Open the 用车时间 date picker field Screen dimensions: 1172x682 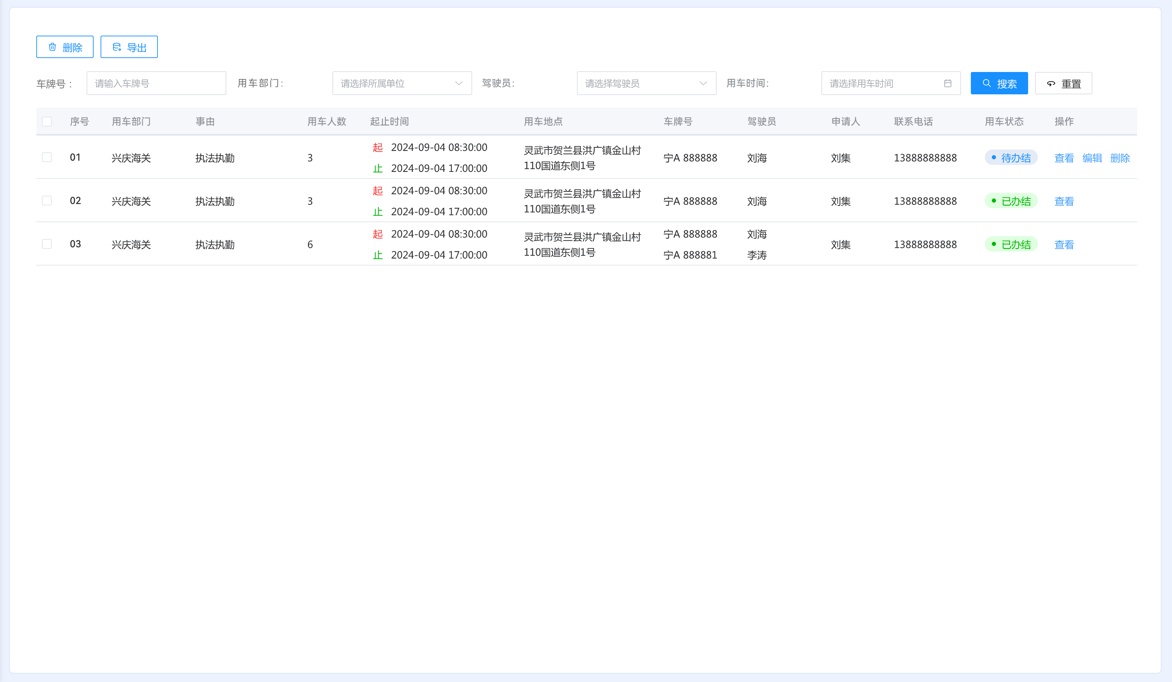coord(884,83)
